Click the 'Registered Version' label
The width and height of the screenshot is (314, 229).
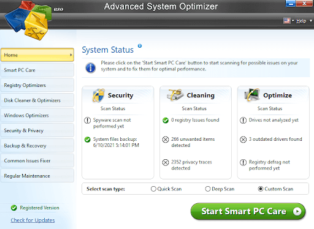(x=39, y=208)
